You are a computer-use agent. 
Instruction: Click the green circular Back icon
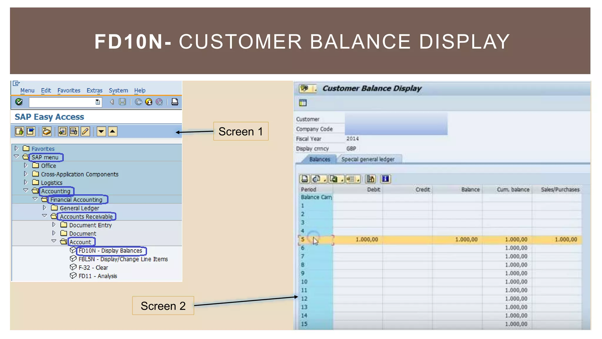point(138,102)
